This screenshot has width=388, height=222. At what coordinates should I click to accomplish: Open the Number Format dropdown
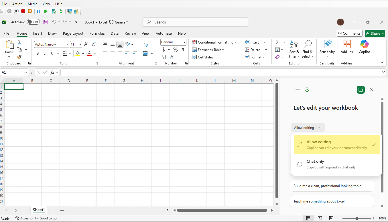(x=184, y=42)
